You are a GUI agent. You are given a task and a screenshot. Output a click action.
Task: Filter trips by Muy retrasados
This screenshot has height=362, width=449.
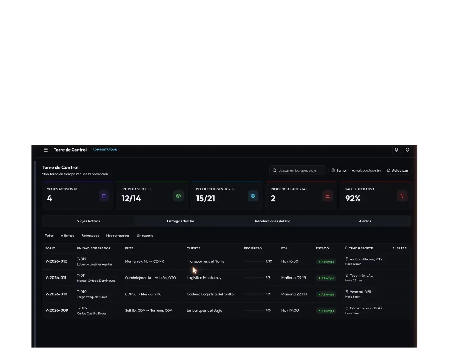pos(118,236)
